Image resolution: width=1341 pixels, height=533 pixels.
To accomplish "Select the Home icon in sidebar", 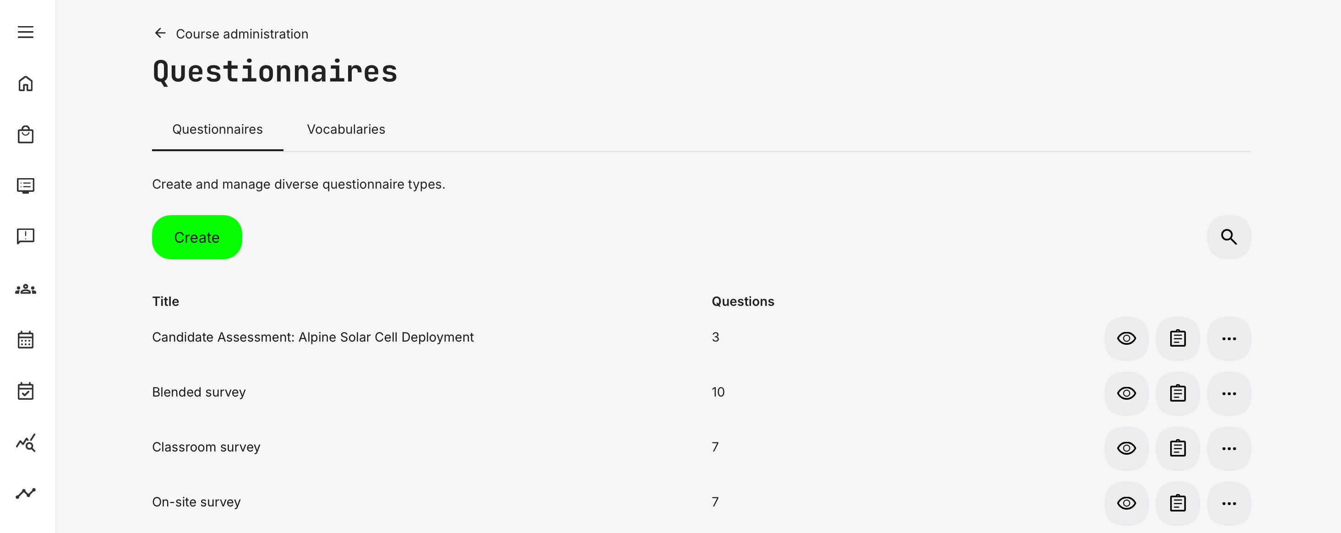I will pyautogui.click(x=25, y=83).
